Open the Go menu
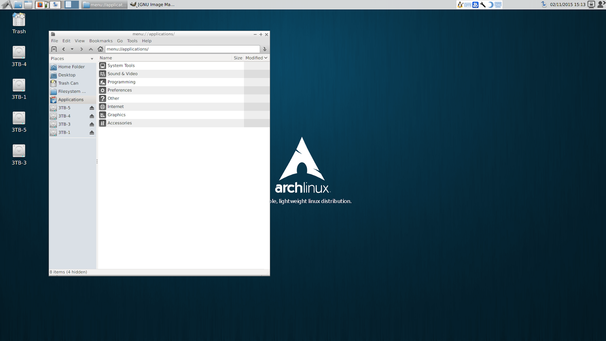This screenshot has width=606, height=341. pos(120,41)
